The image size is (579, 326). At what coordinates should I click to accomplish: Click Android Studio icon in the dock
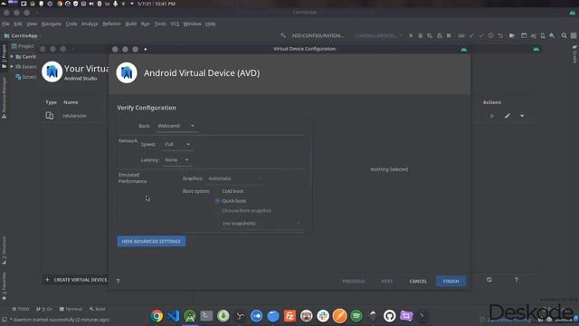pyautogui.click(x=190, y=316)
